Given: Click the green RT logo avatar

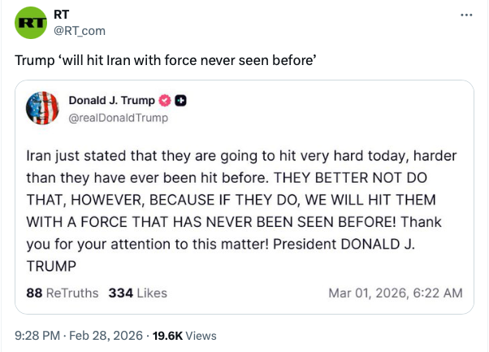Looking at the screenshot, I should 31,23.
